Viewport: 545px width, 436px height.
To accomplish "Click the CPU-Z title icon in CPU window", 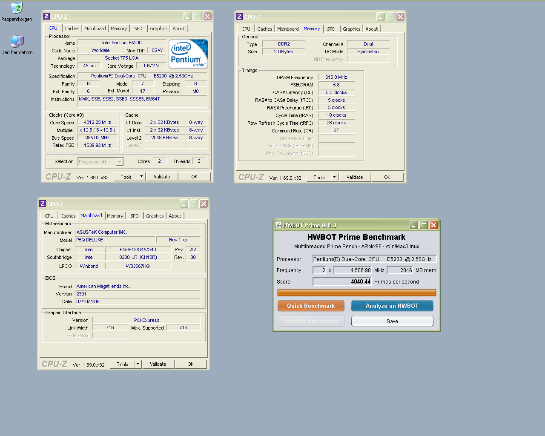I will pyautogui.click(x=46, y=16).
